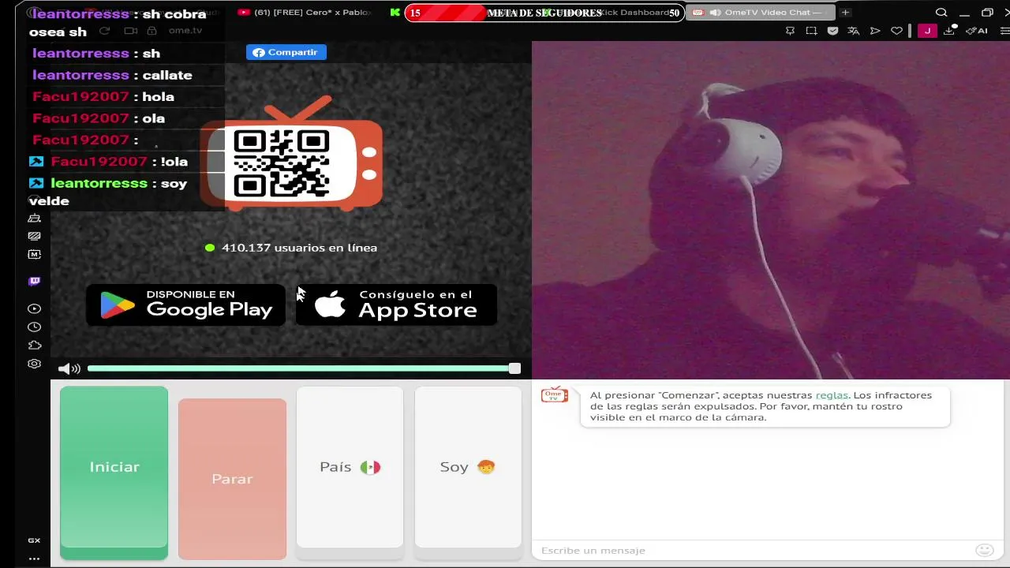The height and width of the screenshot is (568, 1010).
Task: Open the GX corner icon at sidebar bottom
Action: pos(34,540)
